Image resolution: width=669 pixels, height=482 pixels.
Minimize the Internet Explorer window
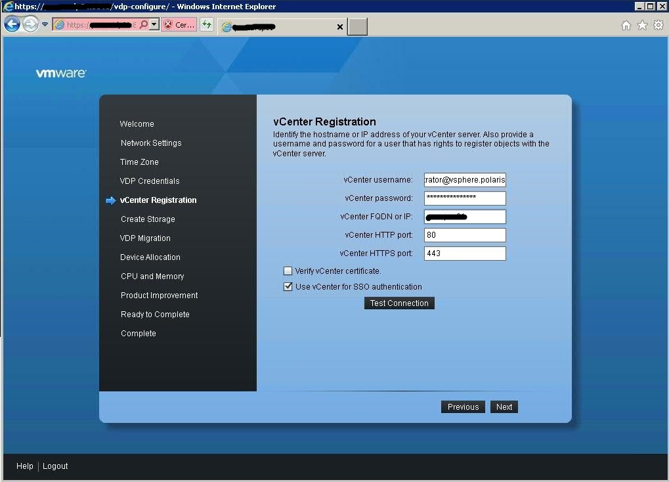coord(639,7)
